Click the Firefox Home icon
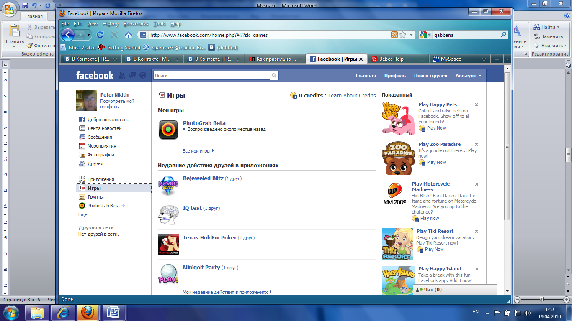 coord(129,35)
